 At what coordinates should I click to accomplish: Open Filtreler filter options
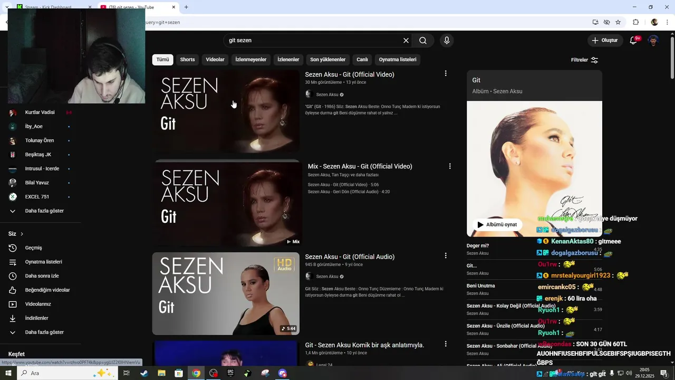pyautogui.click(x=585, y=60)
